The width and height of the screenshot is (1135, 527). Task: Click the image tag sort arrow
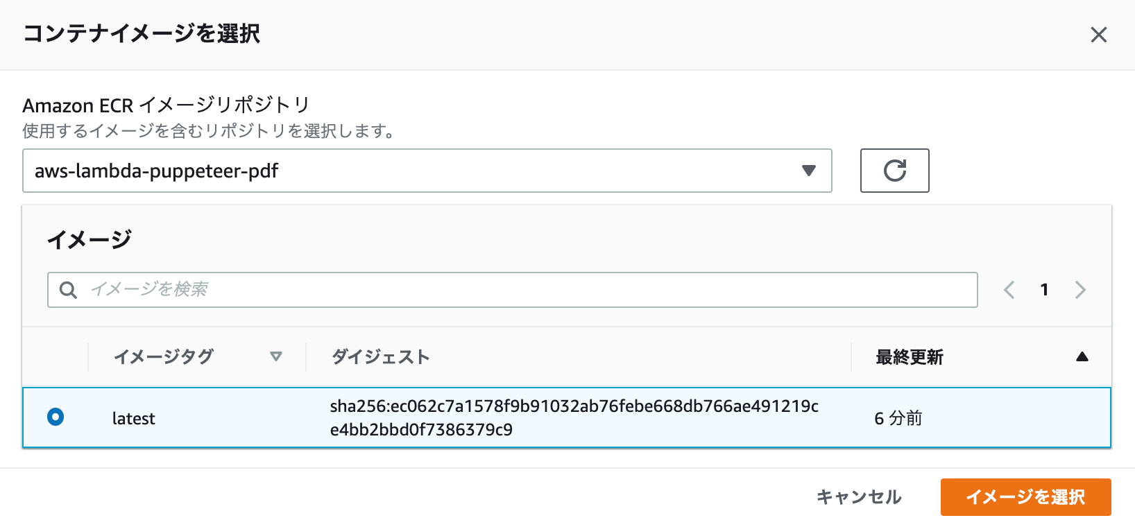click(x=276, y=356)
